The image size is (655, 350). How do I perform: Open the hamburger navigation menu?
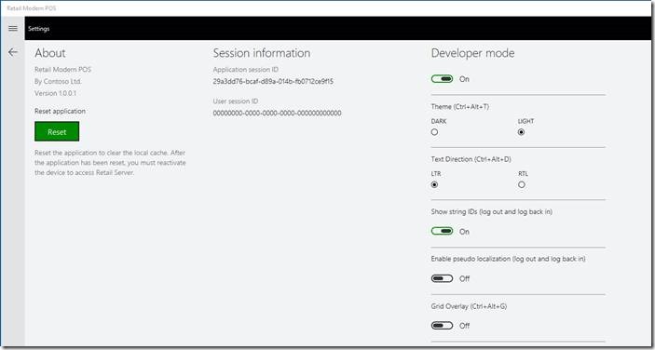point(13,28)
